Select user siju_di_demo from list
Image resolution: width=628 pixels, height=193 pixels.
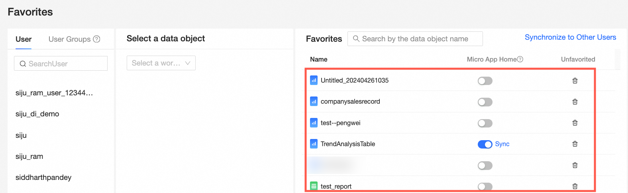(x=37, y=114)
